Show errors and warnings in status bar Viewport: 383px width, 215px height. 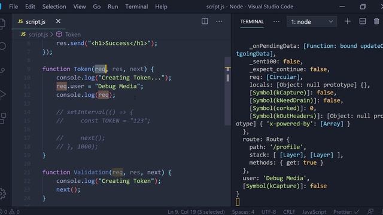10,212
